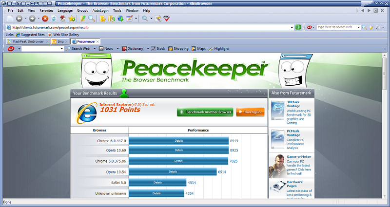
Task: Expand the web search box history dropdown
Action: pyautogui.click(x=359, y=27)
